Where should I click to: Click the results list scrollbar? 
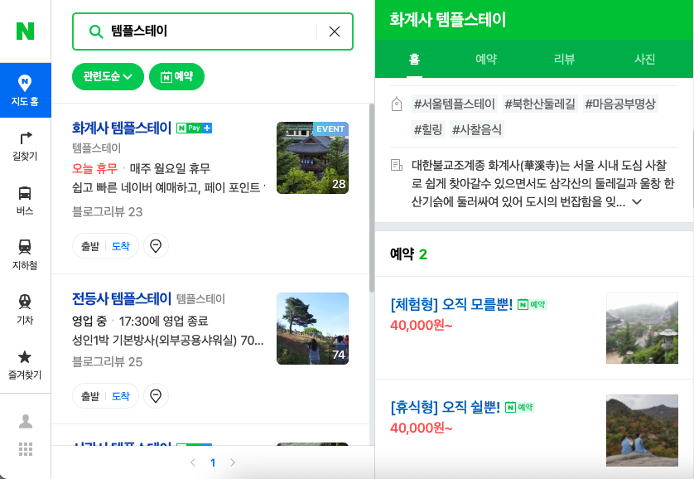pyautogui.click(x=372, y=198)
